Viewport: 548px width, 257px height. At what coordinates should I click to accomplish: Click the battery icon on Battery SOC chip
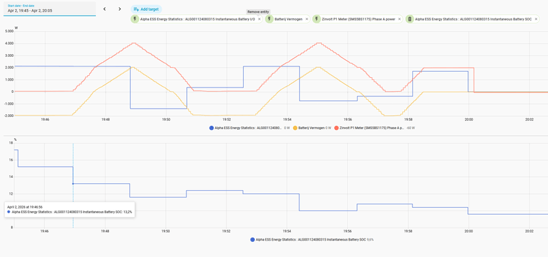[410, 19]
